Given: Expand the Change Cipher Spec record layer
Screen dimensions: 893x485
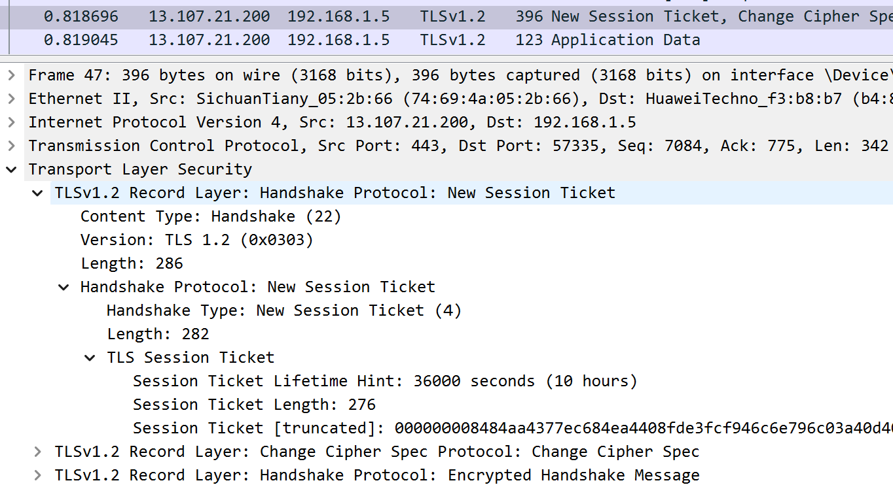Looking at the screenshot, I should point(38,452).
